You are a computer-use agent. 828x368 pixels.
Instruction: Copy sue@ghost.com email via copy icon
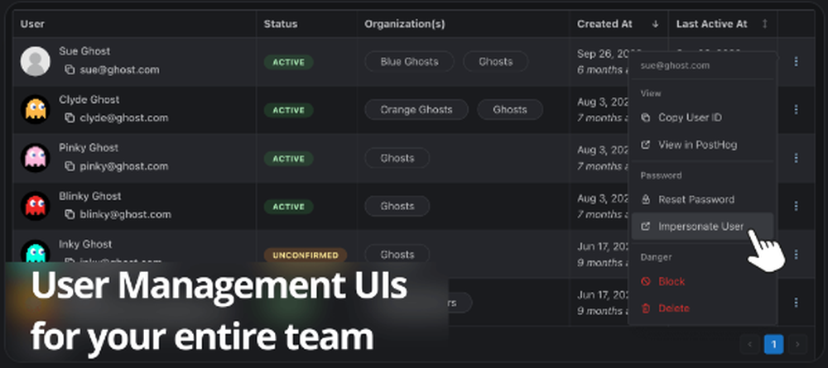pyautogui.click(x=70, y=69)
